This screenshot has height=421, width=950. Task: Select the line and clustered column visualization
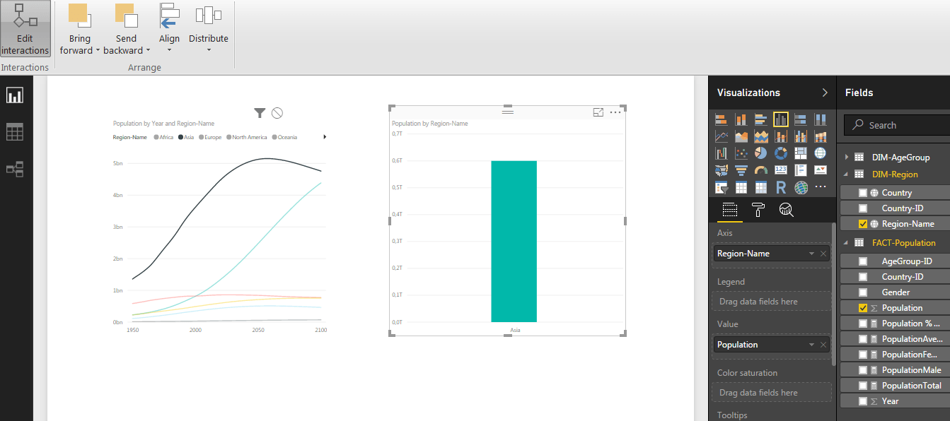click(x=801, y=136)
